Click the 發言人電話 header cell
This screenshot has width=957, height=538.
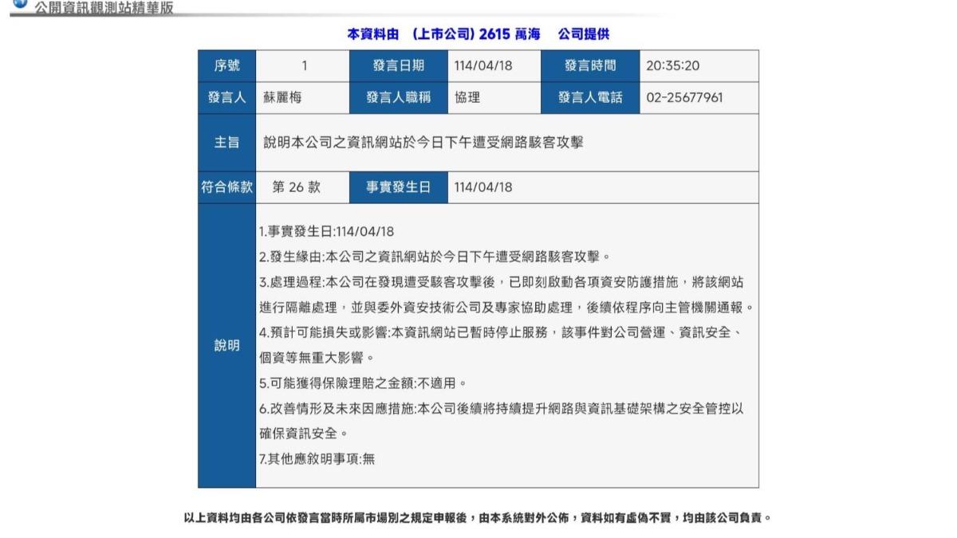590,98
